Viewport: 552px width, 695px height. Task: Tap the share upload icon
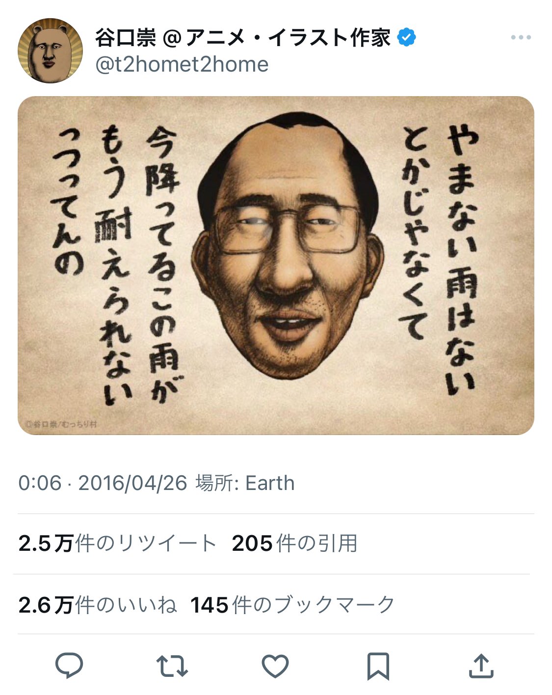click(481, 666)
